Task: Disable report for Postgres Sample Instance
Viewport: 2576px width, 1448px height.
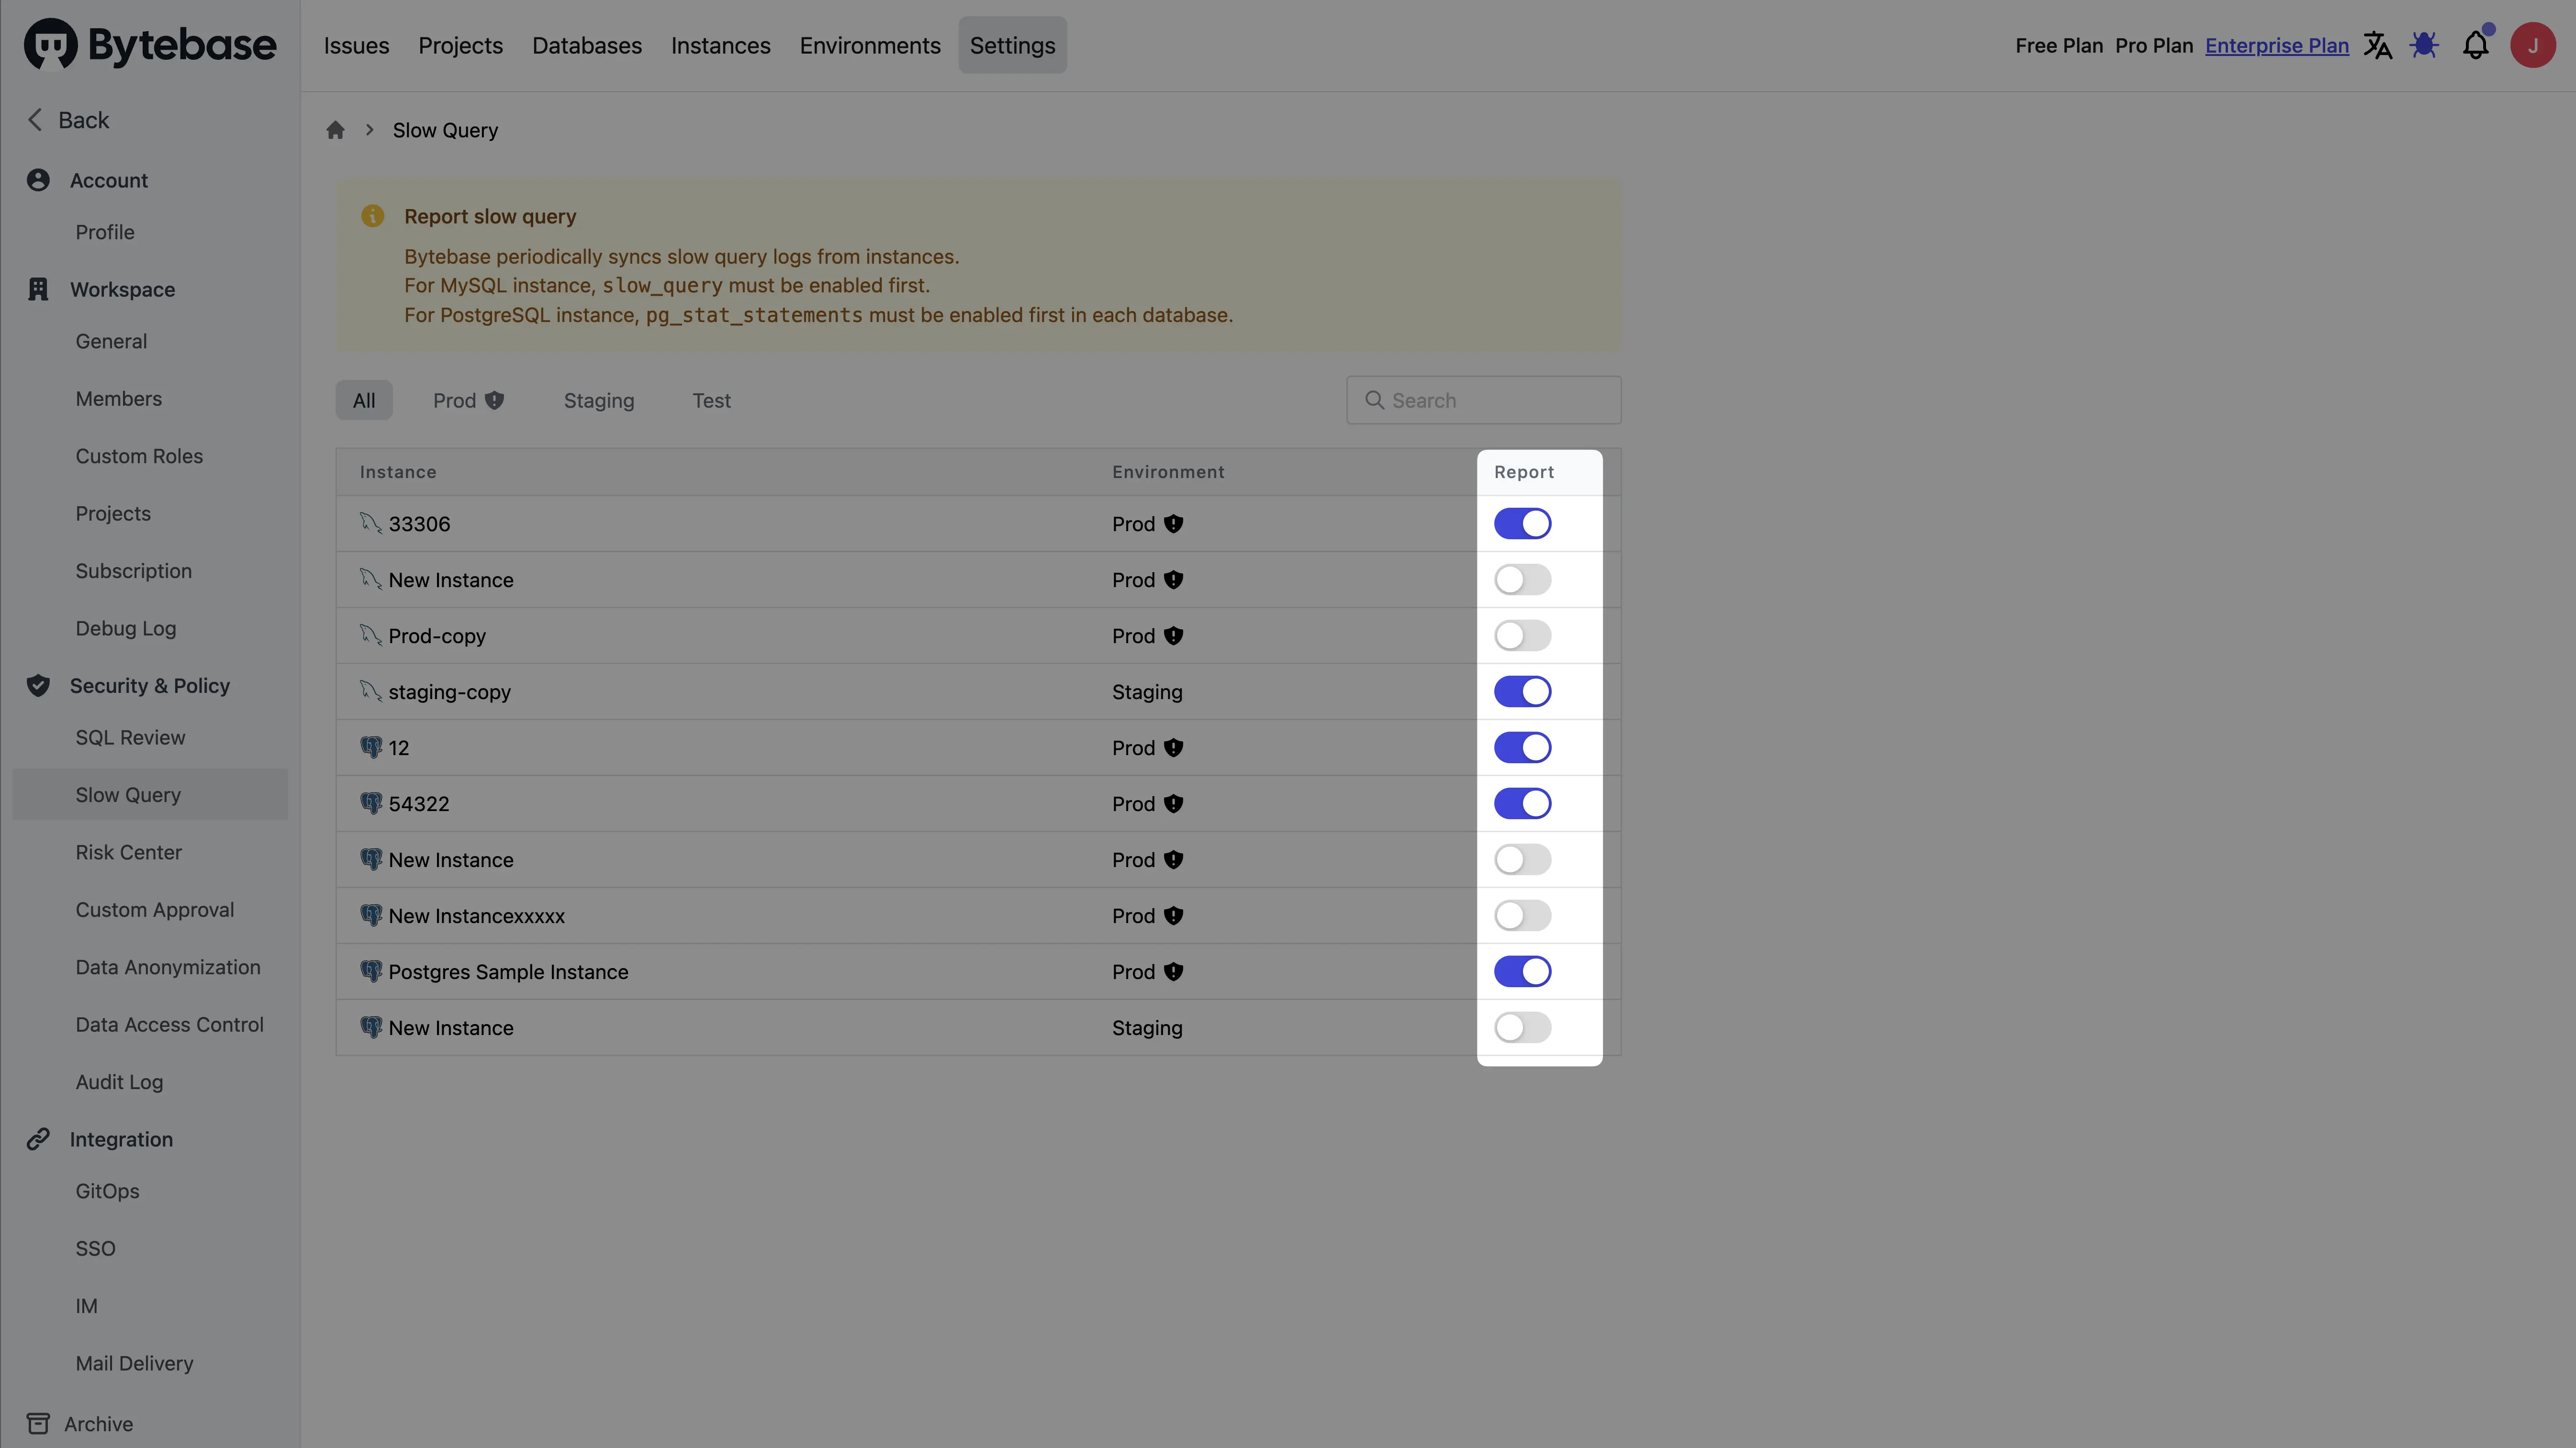Action: tap(1522, 971)
